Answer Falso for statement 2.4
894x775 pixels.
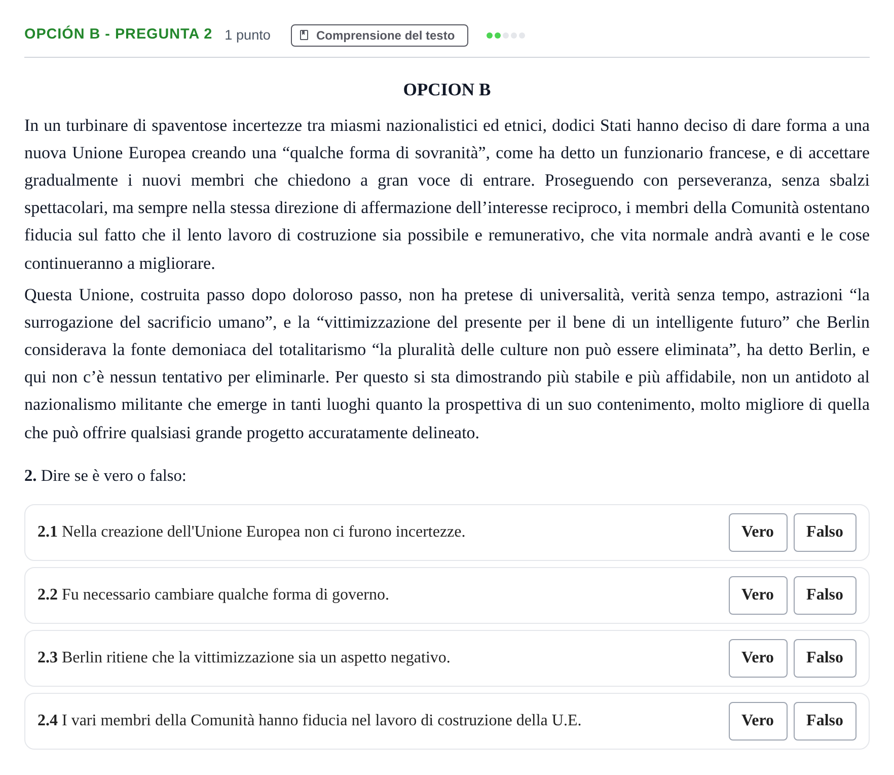[x=825, y=721]
